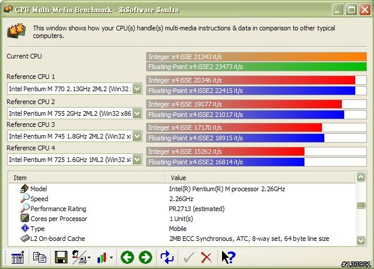Screen dimensions: 374x269
Task: Minimize the Sandra benchmark window
Action: tap(337, 9)
